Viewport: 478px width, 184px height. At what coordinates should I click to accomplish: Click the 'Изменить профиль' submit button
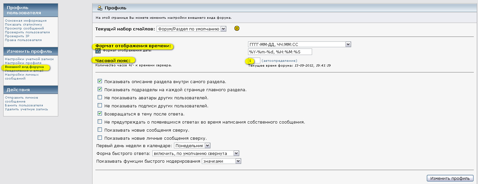coord(450,178)
